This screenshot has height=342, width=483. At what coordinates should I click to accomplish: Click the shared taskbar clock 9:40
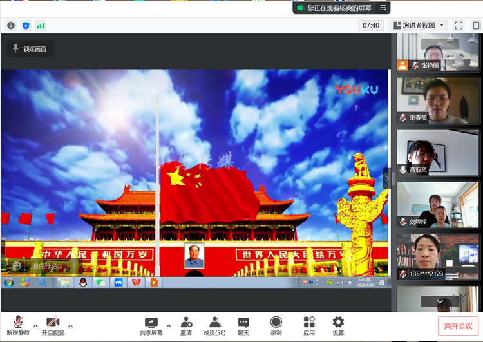point(366,282)
